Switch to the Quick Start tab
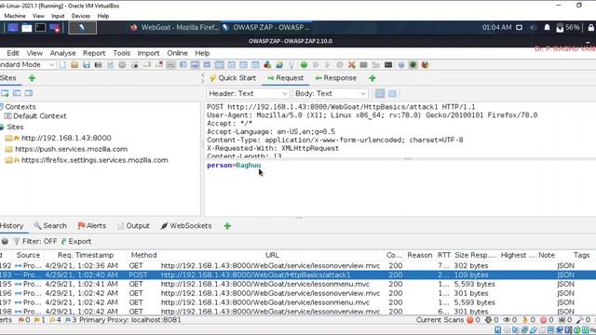 [x=233, y=78]
